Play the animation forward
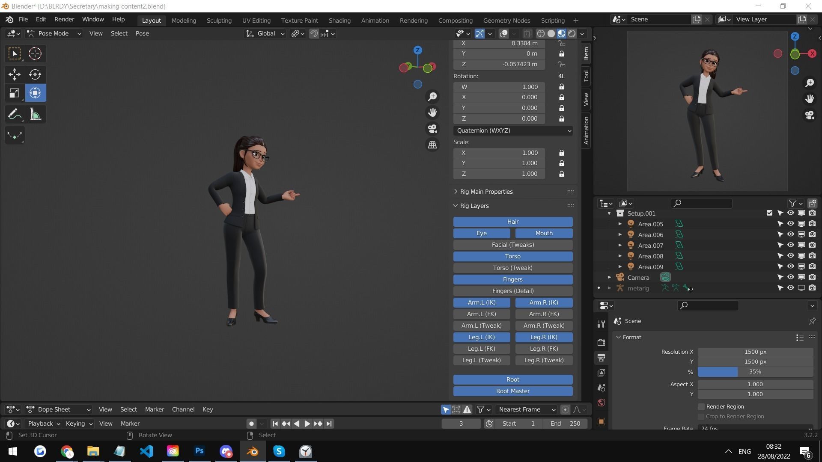This screenshot has height=462, width=822. click(307, 423)
